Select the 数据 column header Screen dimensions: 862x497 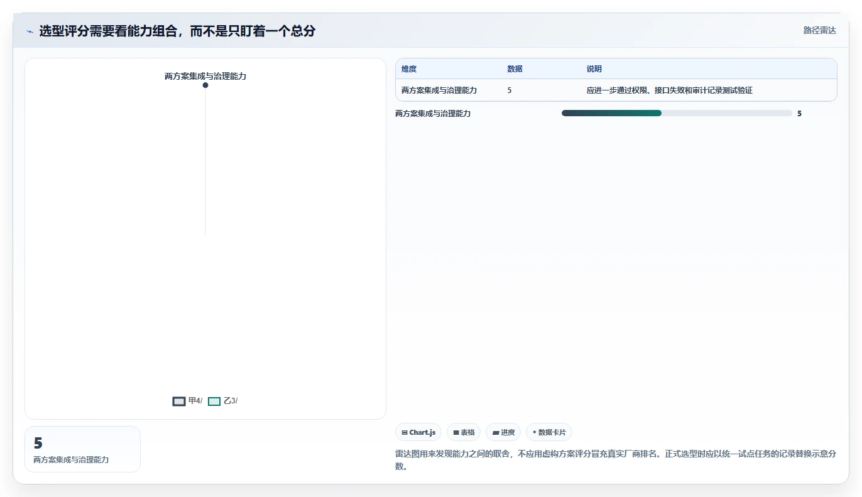click(515, 69)
